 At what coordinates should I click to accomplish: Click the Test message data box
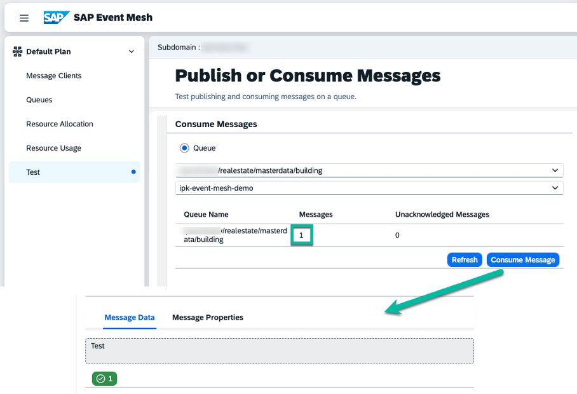pos(280,351)
